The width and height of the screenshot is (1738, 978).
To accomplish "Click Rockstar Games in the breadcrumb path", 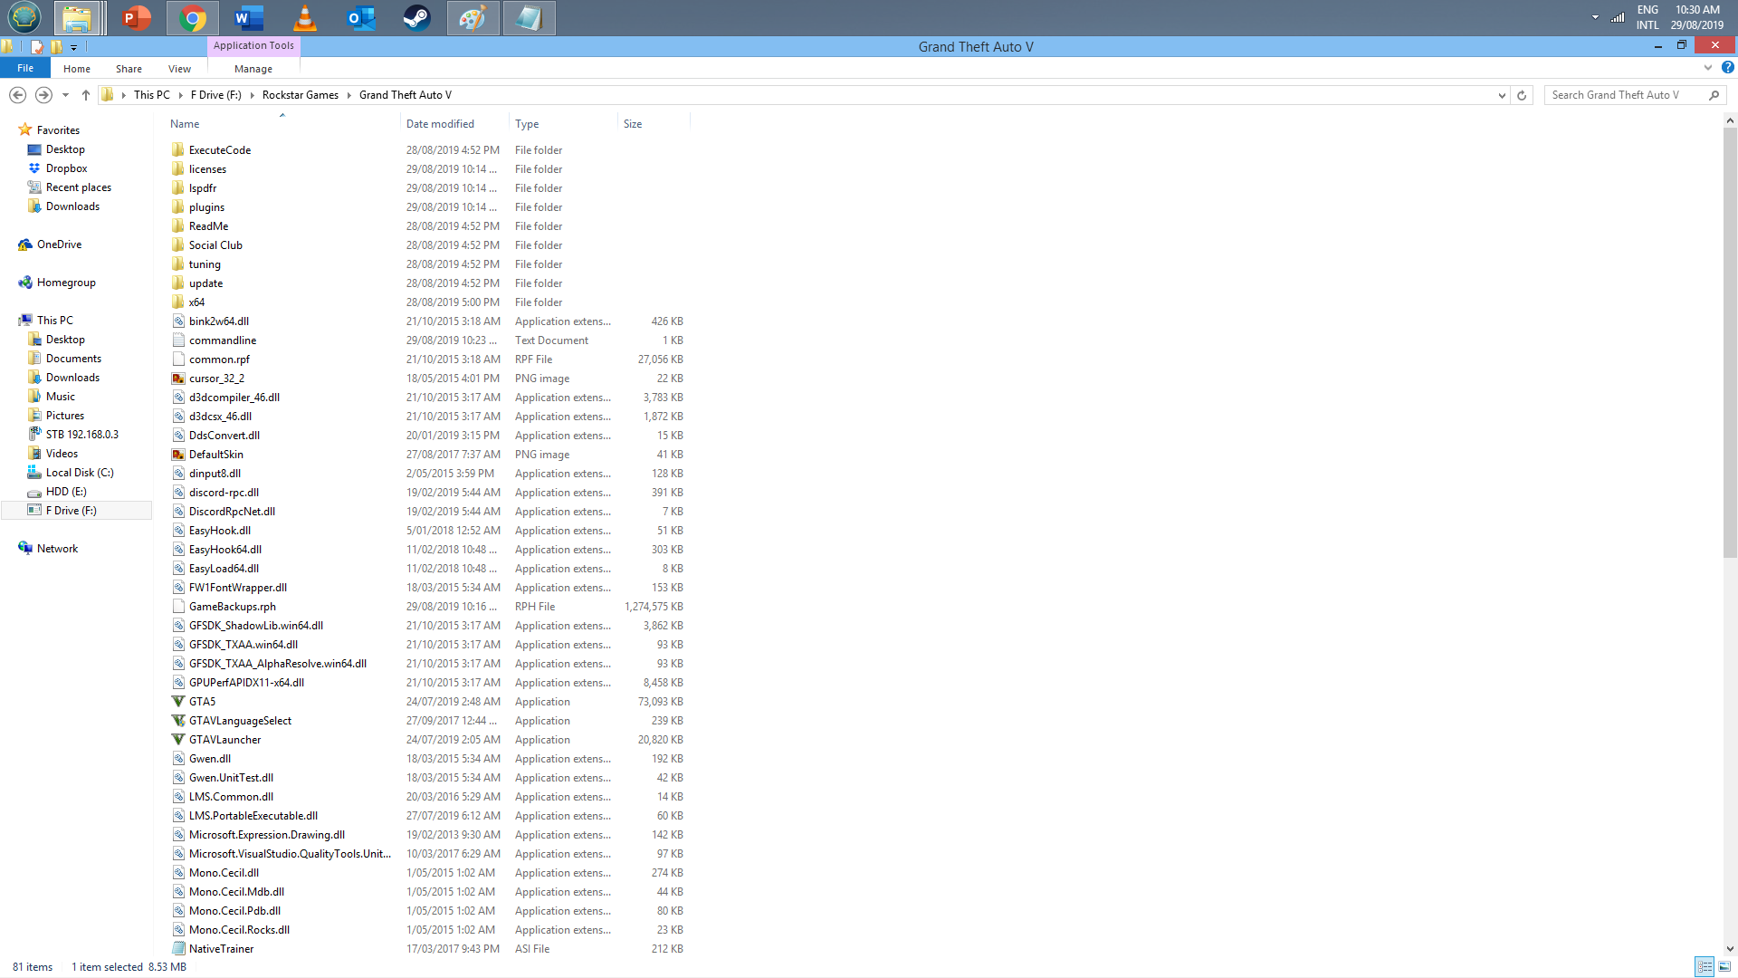I will [x=300, y=95].
